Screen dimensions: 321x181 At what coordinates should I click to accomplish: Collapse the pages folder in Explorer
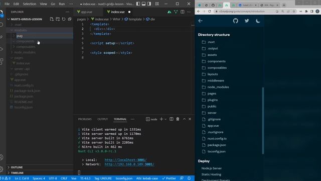coord(19,58)
